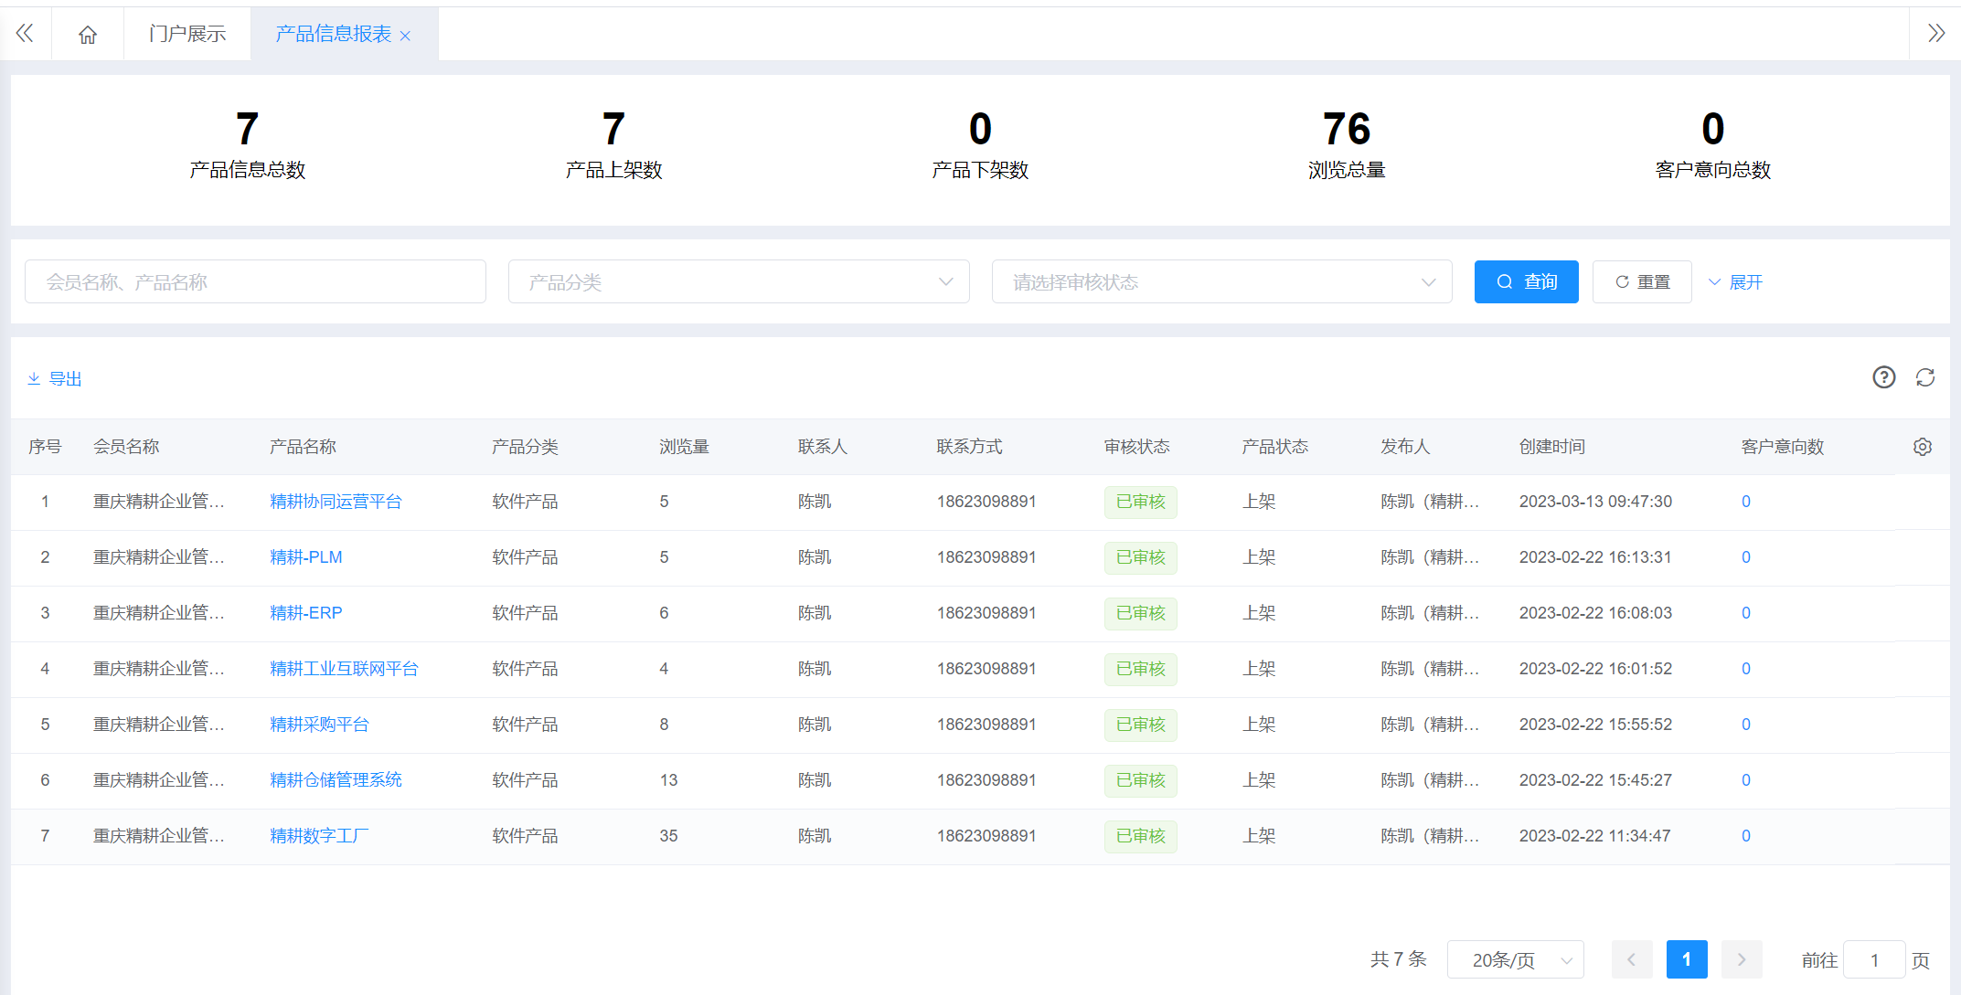1961x995 pixels.
Task: Click the 前往 page number input
Action: pyautogui.click(x=1874, y=959)
